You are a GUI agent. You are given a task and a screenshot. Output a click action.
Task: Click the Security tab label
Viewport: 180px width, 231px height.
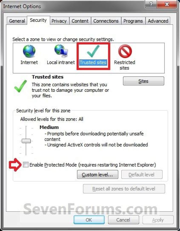(x=38, y=20)
